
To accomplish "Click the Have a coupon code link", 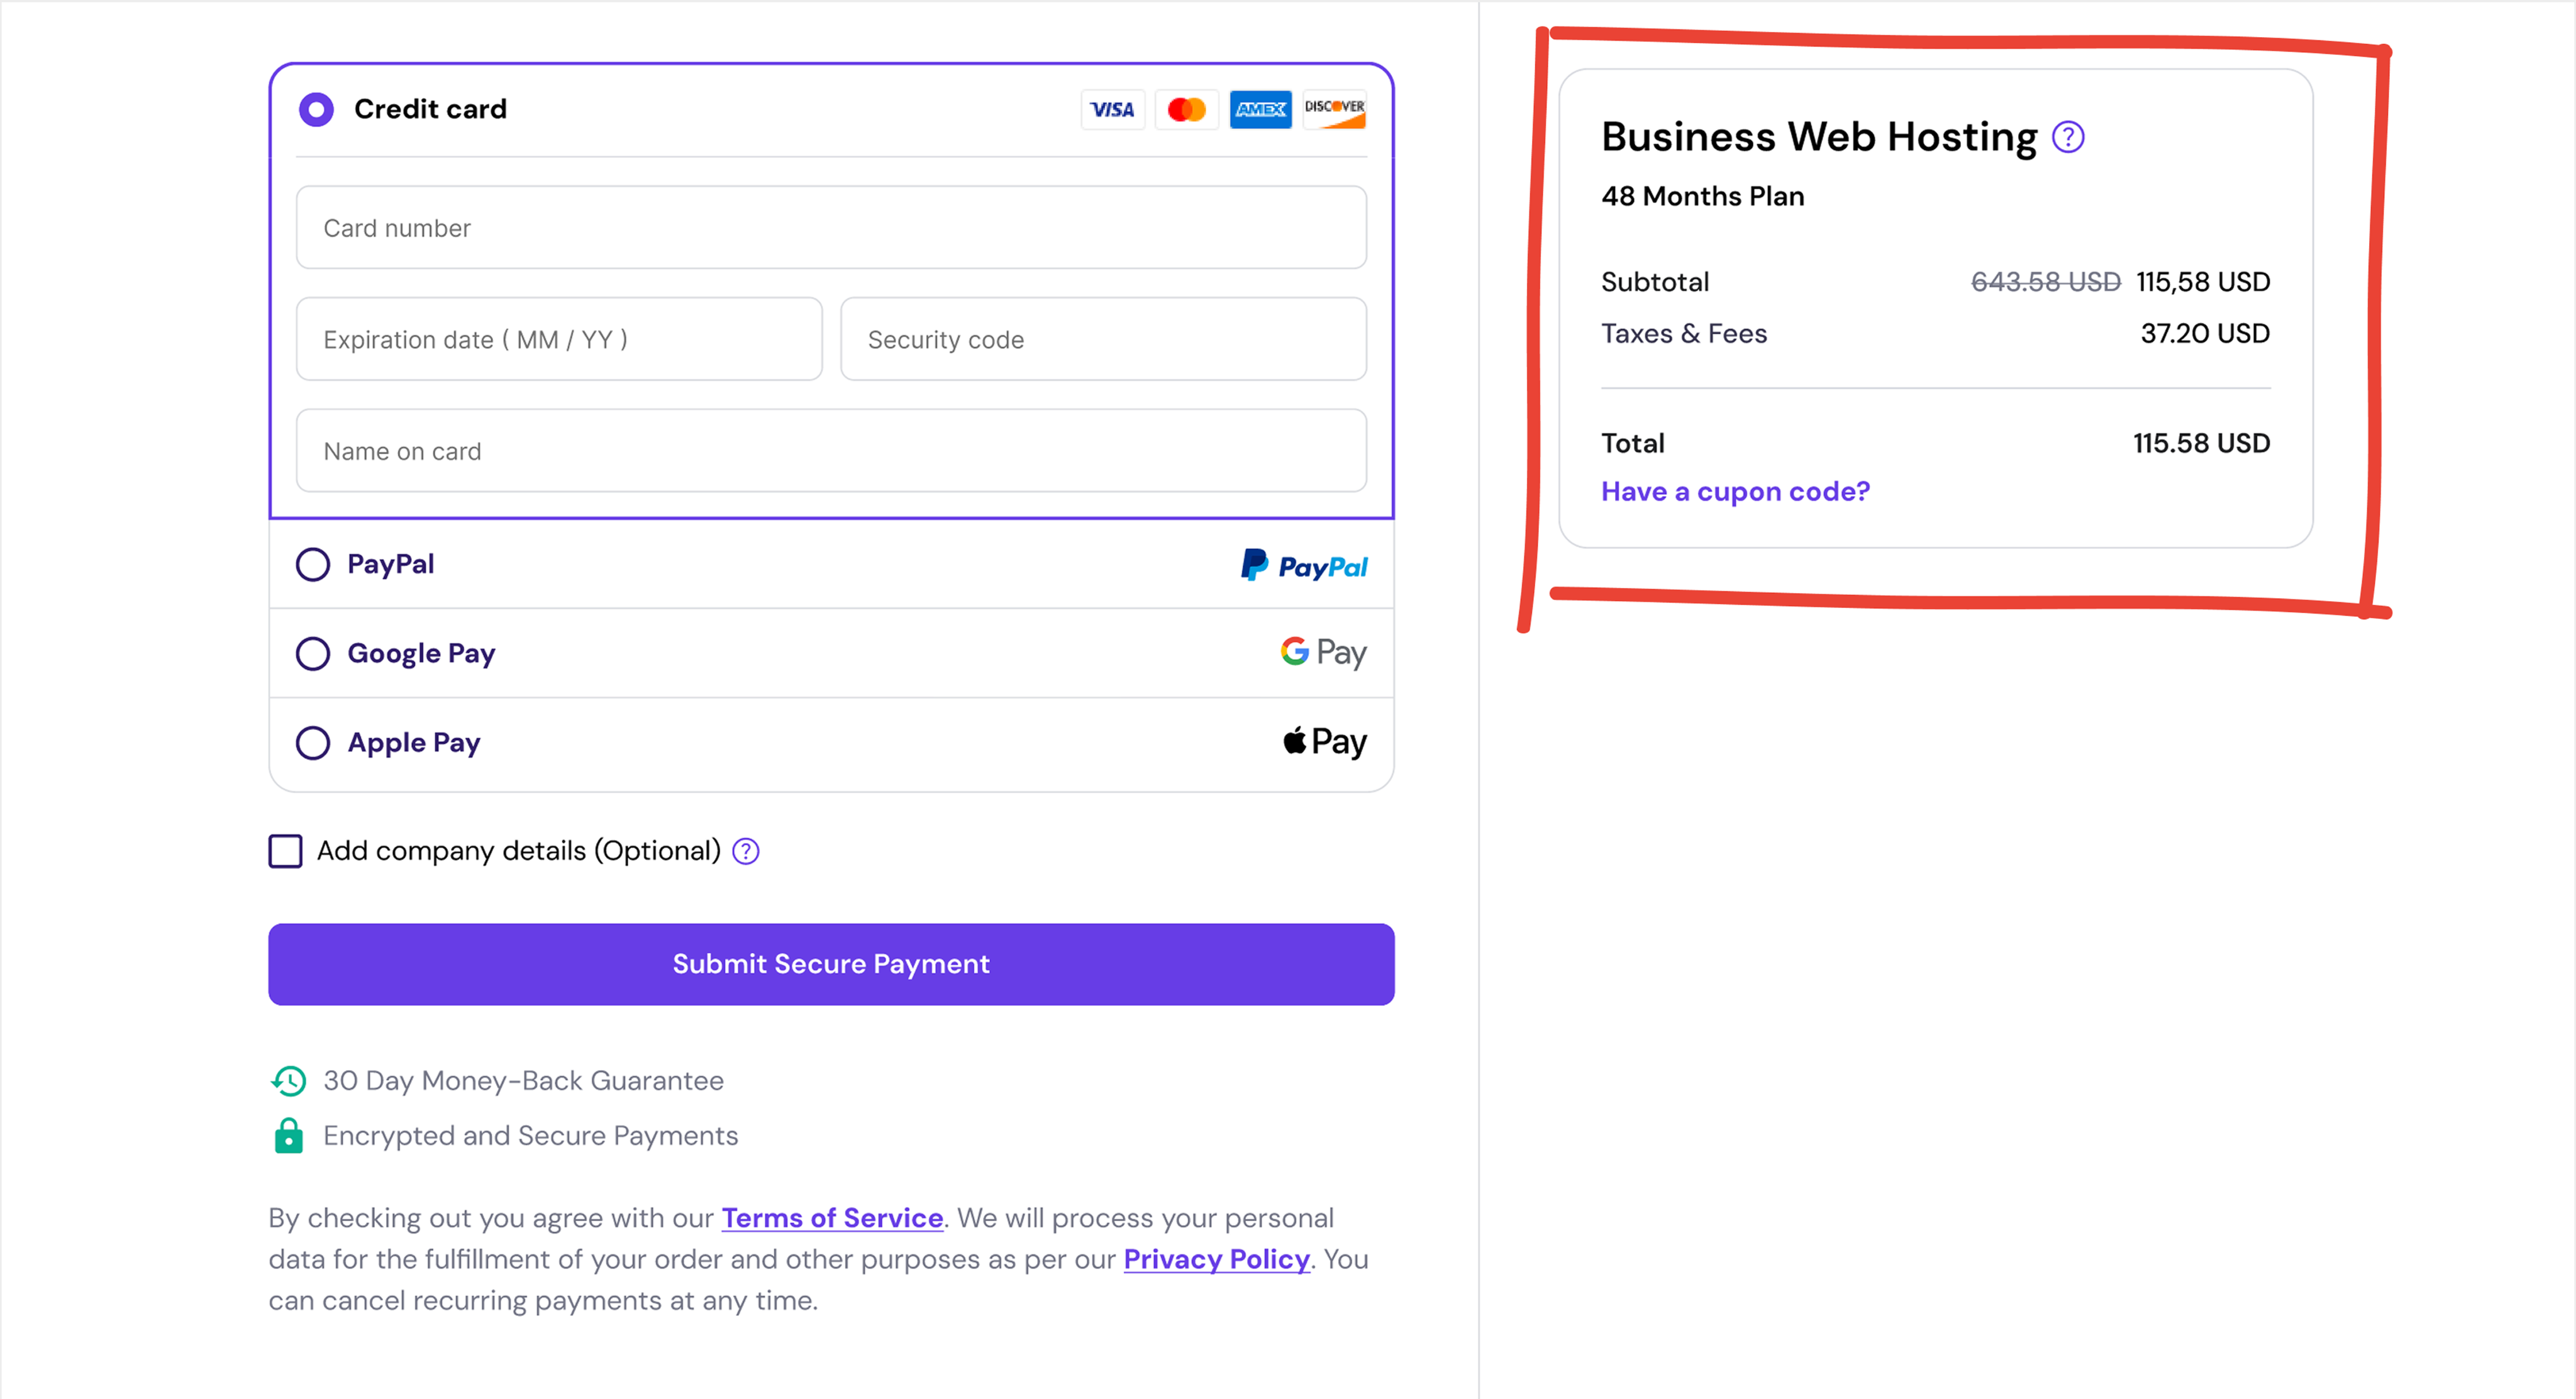I will (x=1735, y=491).
